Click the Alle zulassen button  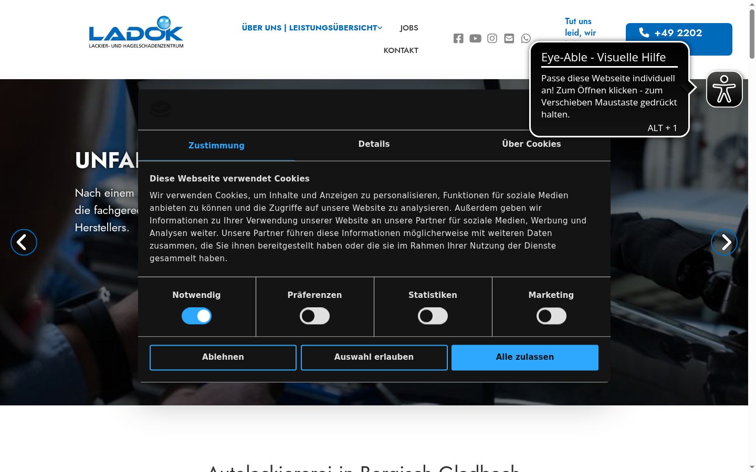(525, 357)
